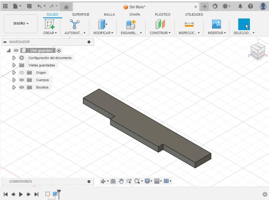Expand COMENTARIOS with the plus button
The height and width of the screenshot is (200, 269).
tap(89, 182)
